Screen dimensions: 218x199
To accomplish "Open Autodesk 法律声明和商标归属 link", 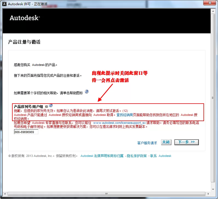I will point(102,156).
